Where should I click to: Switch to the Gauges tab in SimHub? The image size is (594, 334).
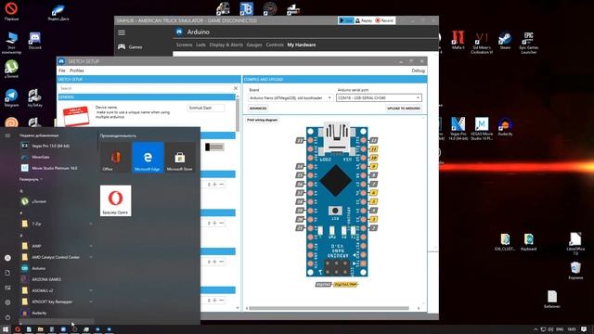254,45
